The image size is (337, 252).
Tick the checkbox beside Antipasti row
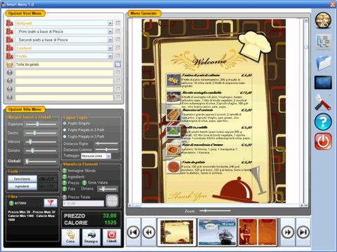click(x=118, y=23)
